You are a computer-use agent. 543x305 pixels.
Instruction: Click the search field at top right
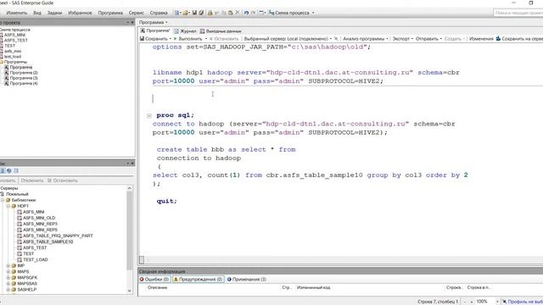518,13
